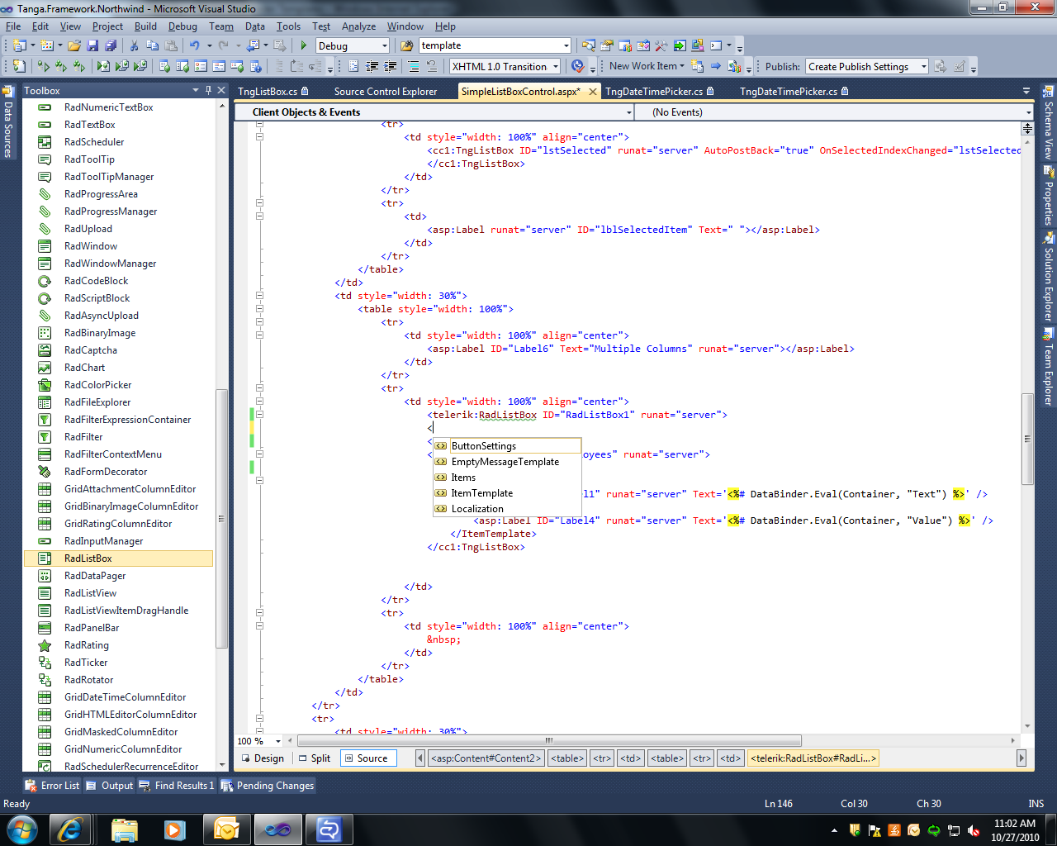Switch editor to Split view
The width and height of the screenshot is (1057, 846).
(314, 758)
